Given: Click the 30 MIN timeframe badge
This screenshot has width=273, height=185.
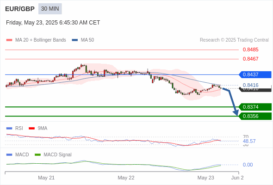Looking at the screenshot, I should 50,9.
